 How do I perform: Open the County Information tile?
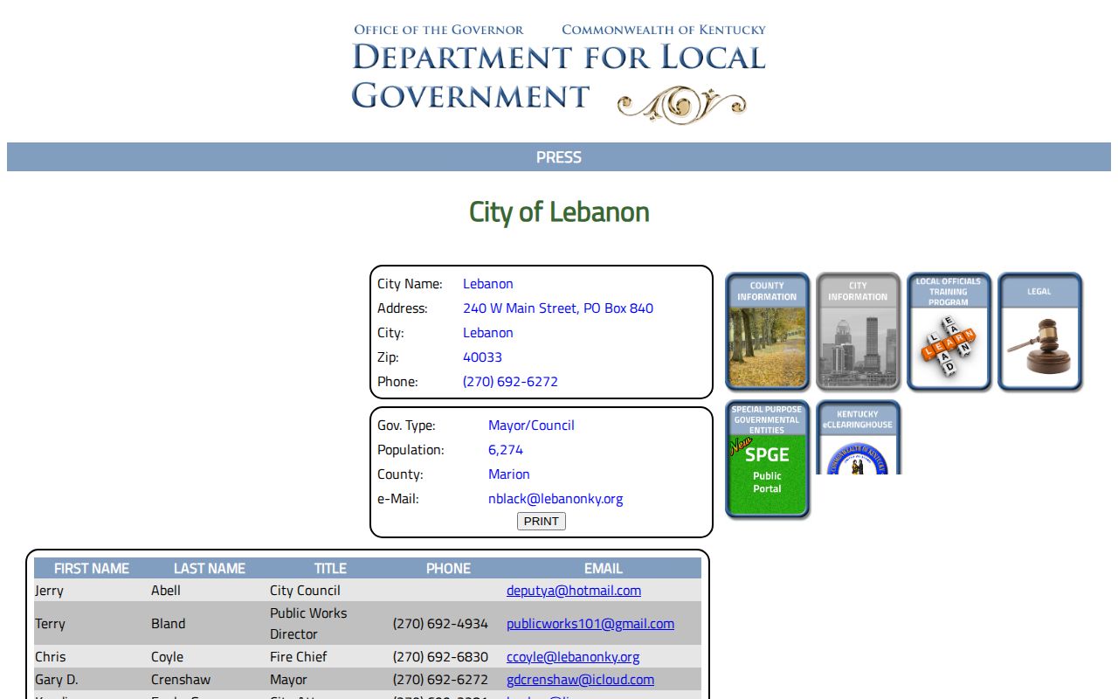tap(767, 331)
